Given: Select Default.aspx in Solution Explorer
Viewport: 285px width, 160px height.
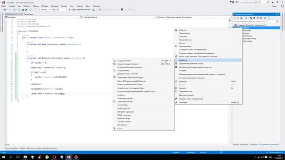Looking at the screenshot, I should coord(248,36).
